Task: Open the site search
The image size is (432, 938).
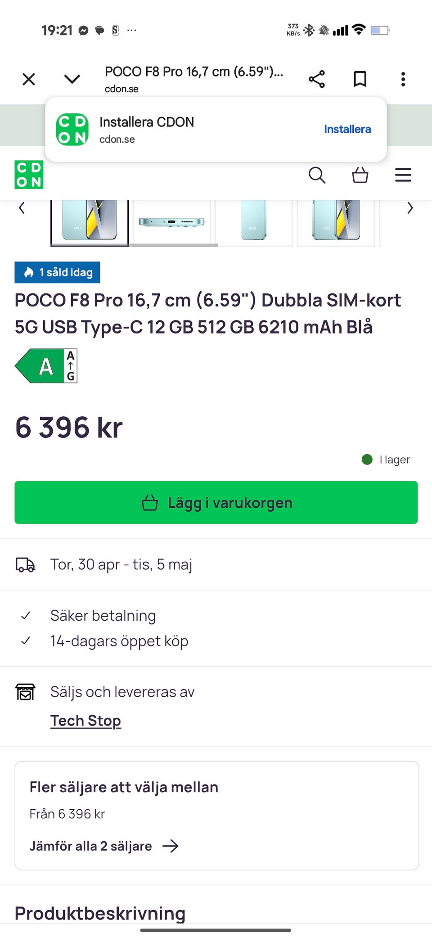Action: tap(317, 175)
